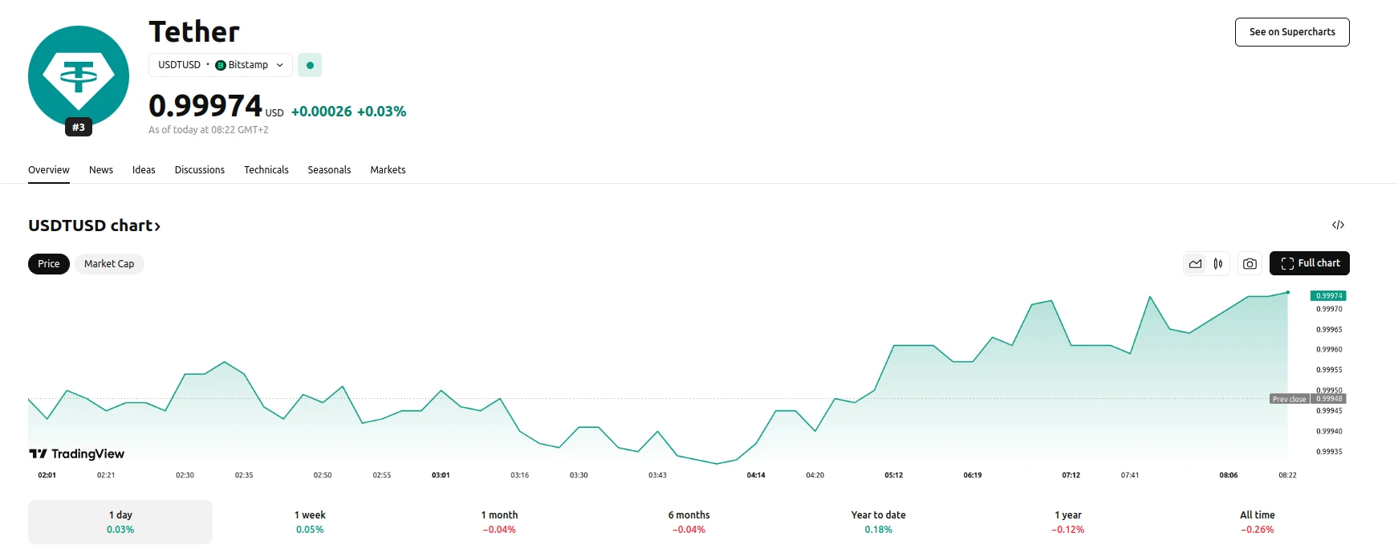Click the TradingView logo on chart
Screen dimensions: 1398x553
pos(77,453)
